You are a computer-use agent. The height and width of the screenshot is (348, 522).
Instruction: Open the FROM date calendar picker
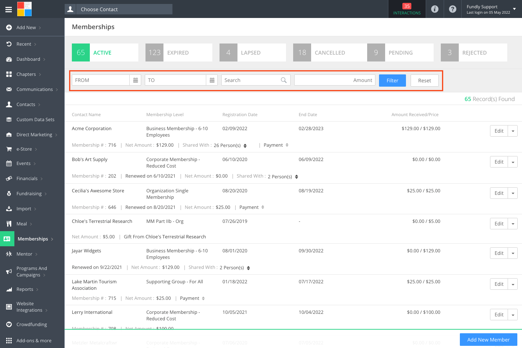click(x=135, y=80)
